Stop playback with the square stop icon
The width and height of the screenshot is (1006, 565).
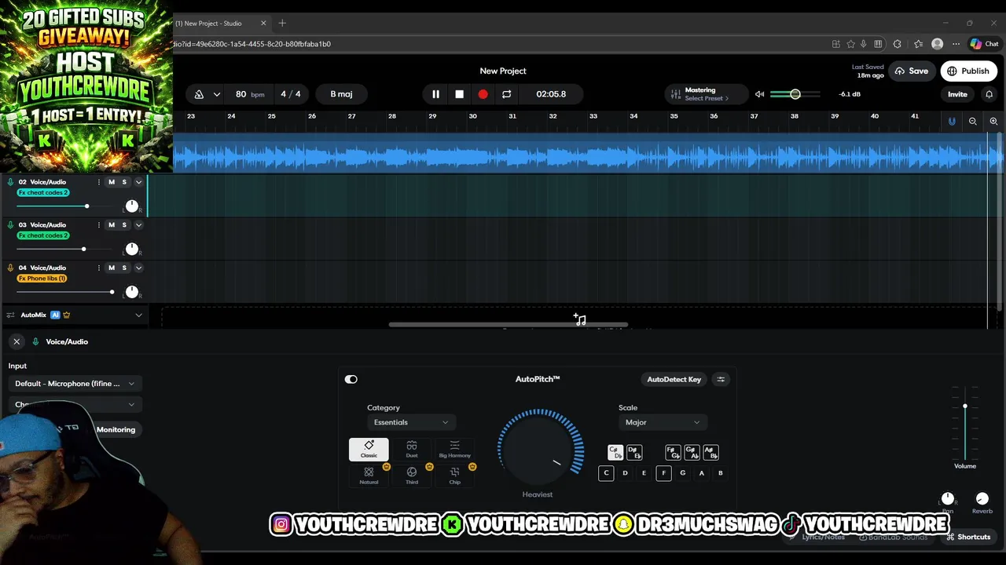coord(459,94)
